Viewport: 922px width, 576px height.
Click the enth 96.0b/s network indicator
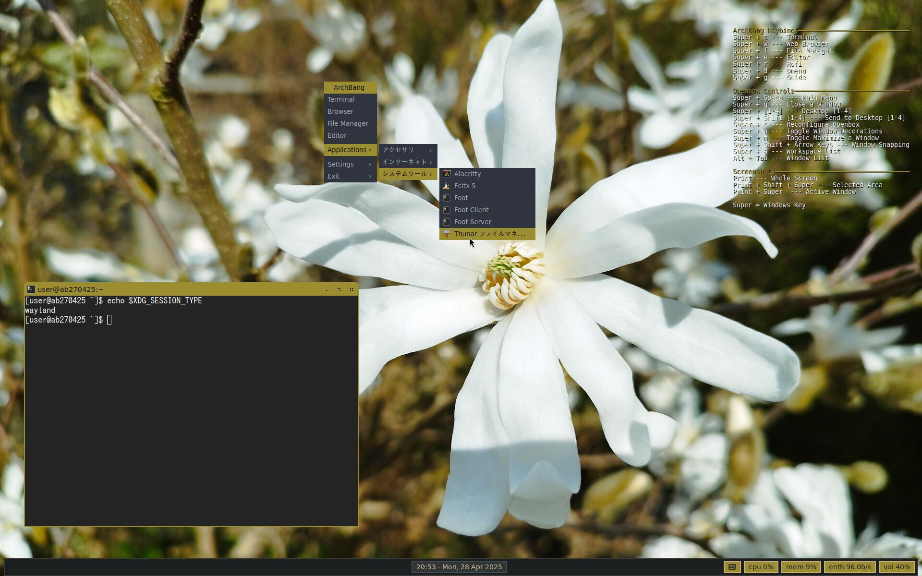849,567
